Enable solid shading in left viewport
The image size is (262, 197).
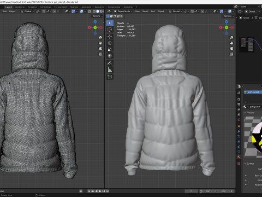[x=98, y=11]
